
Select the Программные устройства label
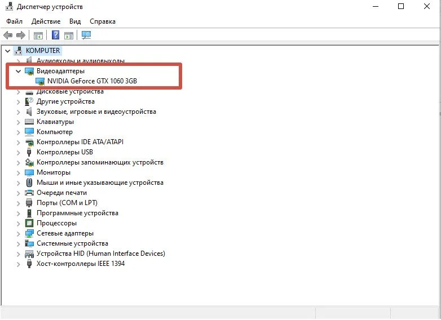click(x=77, y=213)
